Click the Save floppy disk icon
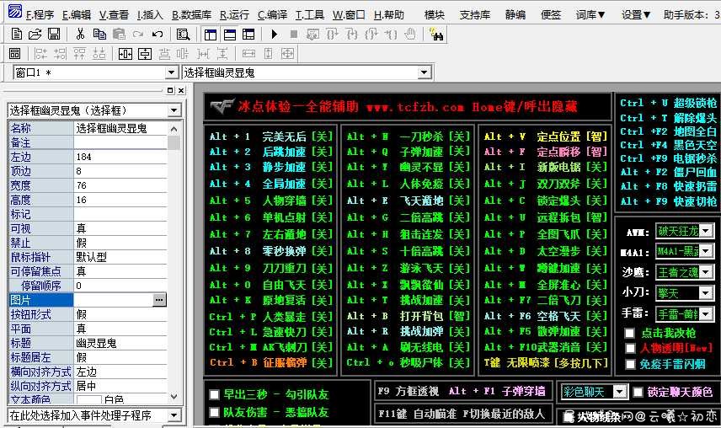The image size is (721, 428). click(54, 34)
